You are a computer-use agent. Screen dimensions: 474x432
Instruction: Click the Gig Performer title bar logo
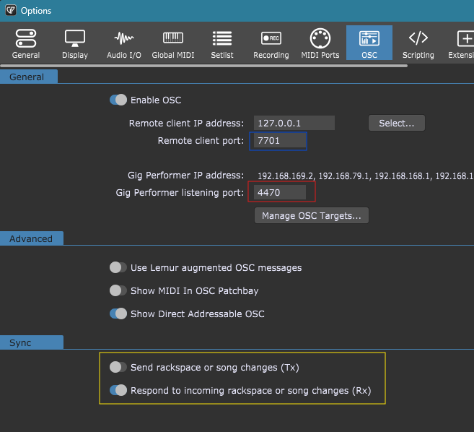point(10,10)
